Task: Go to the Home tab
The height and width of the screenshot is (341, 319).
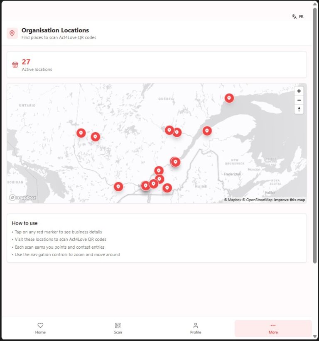Action: click(40, 328)
